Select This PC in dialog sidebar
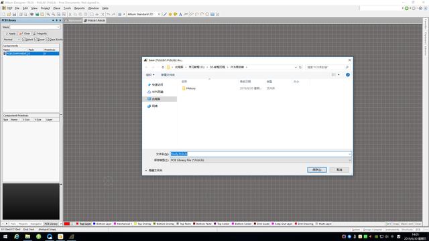The image size is (429, 241). tap(160, 99)
